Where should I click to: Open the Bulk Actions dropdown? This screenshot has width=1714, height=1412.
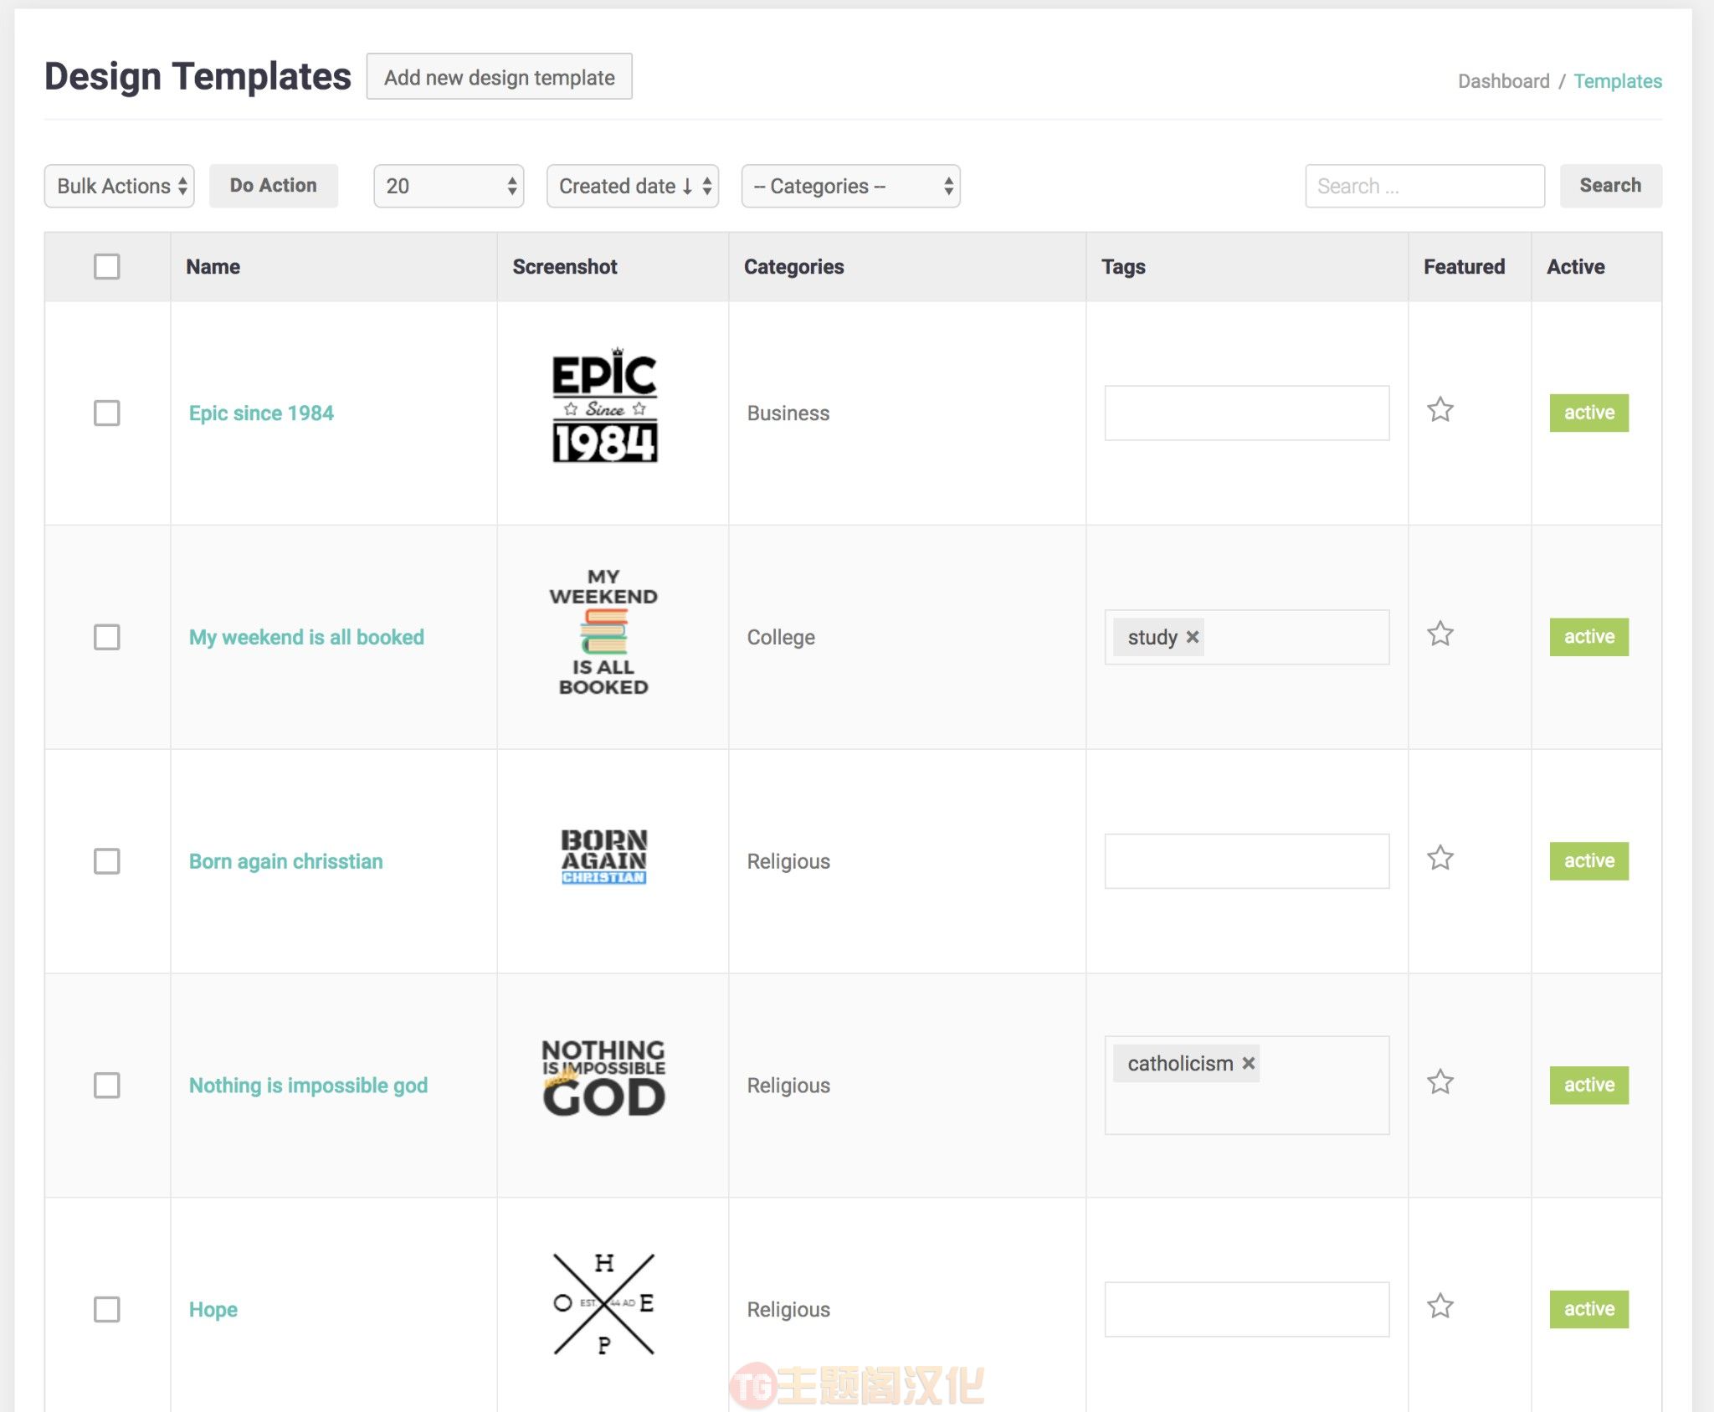119,186
